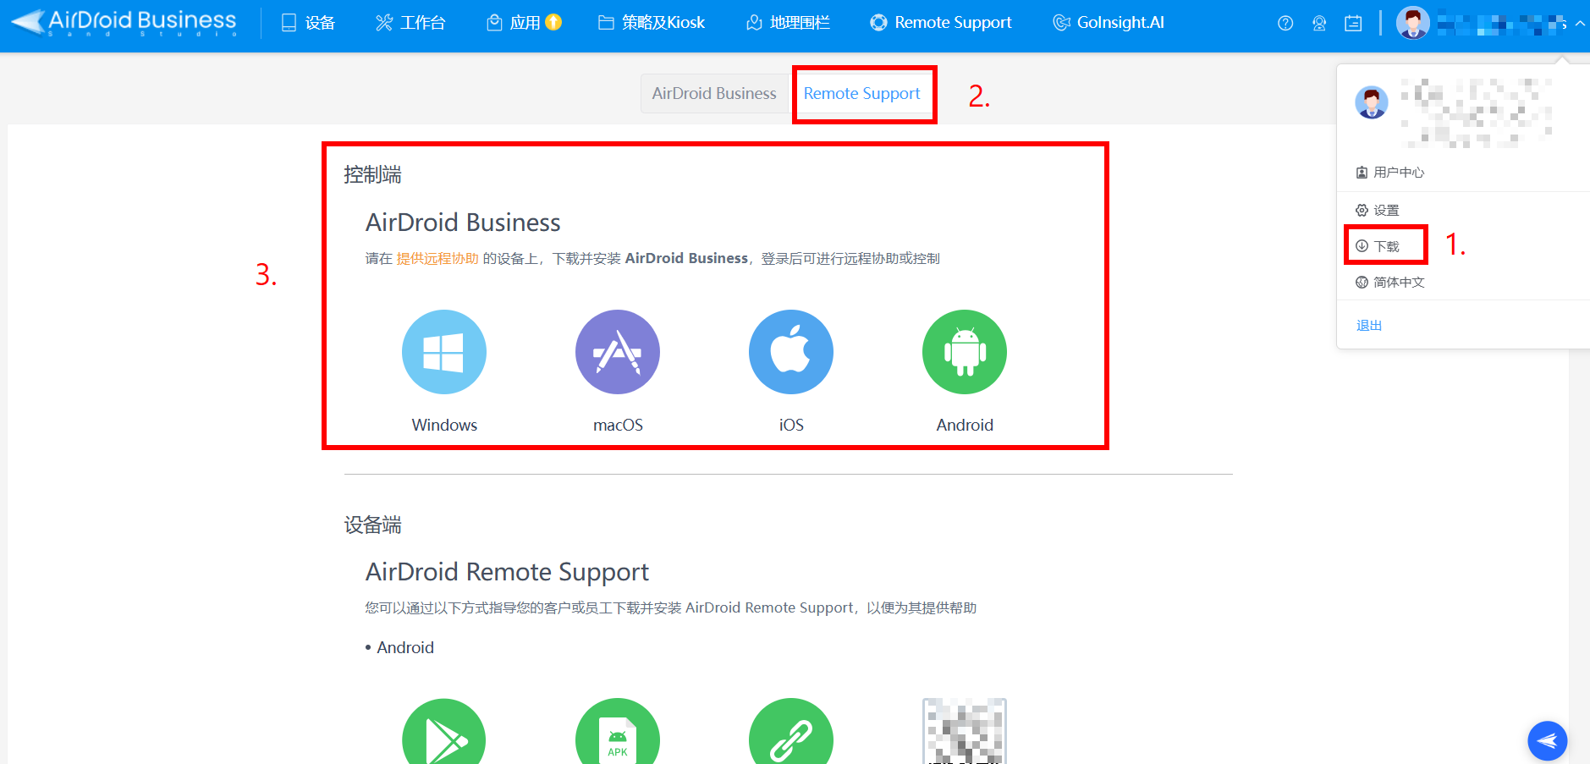Open 设置 in the account menu
The width and height of the screenshot is (1590, 764).
click(1377, 210)
